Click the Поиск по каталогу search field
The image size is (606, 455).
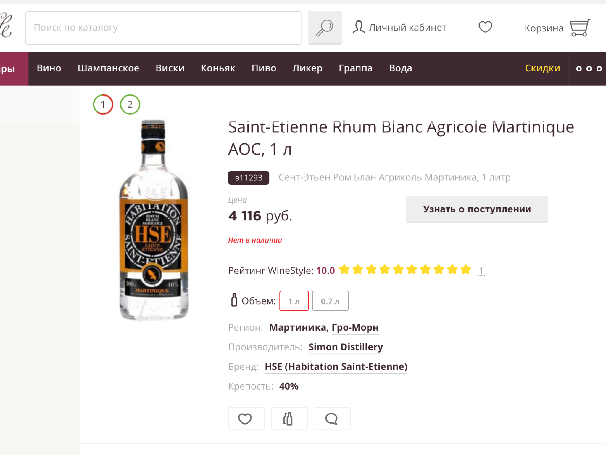pos(163,28)
